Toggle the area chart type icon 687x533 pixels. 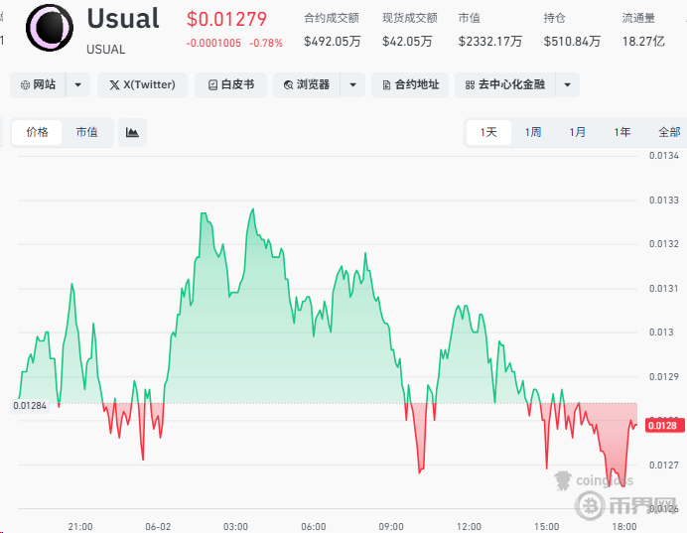click(132, 132)
